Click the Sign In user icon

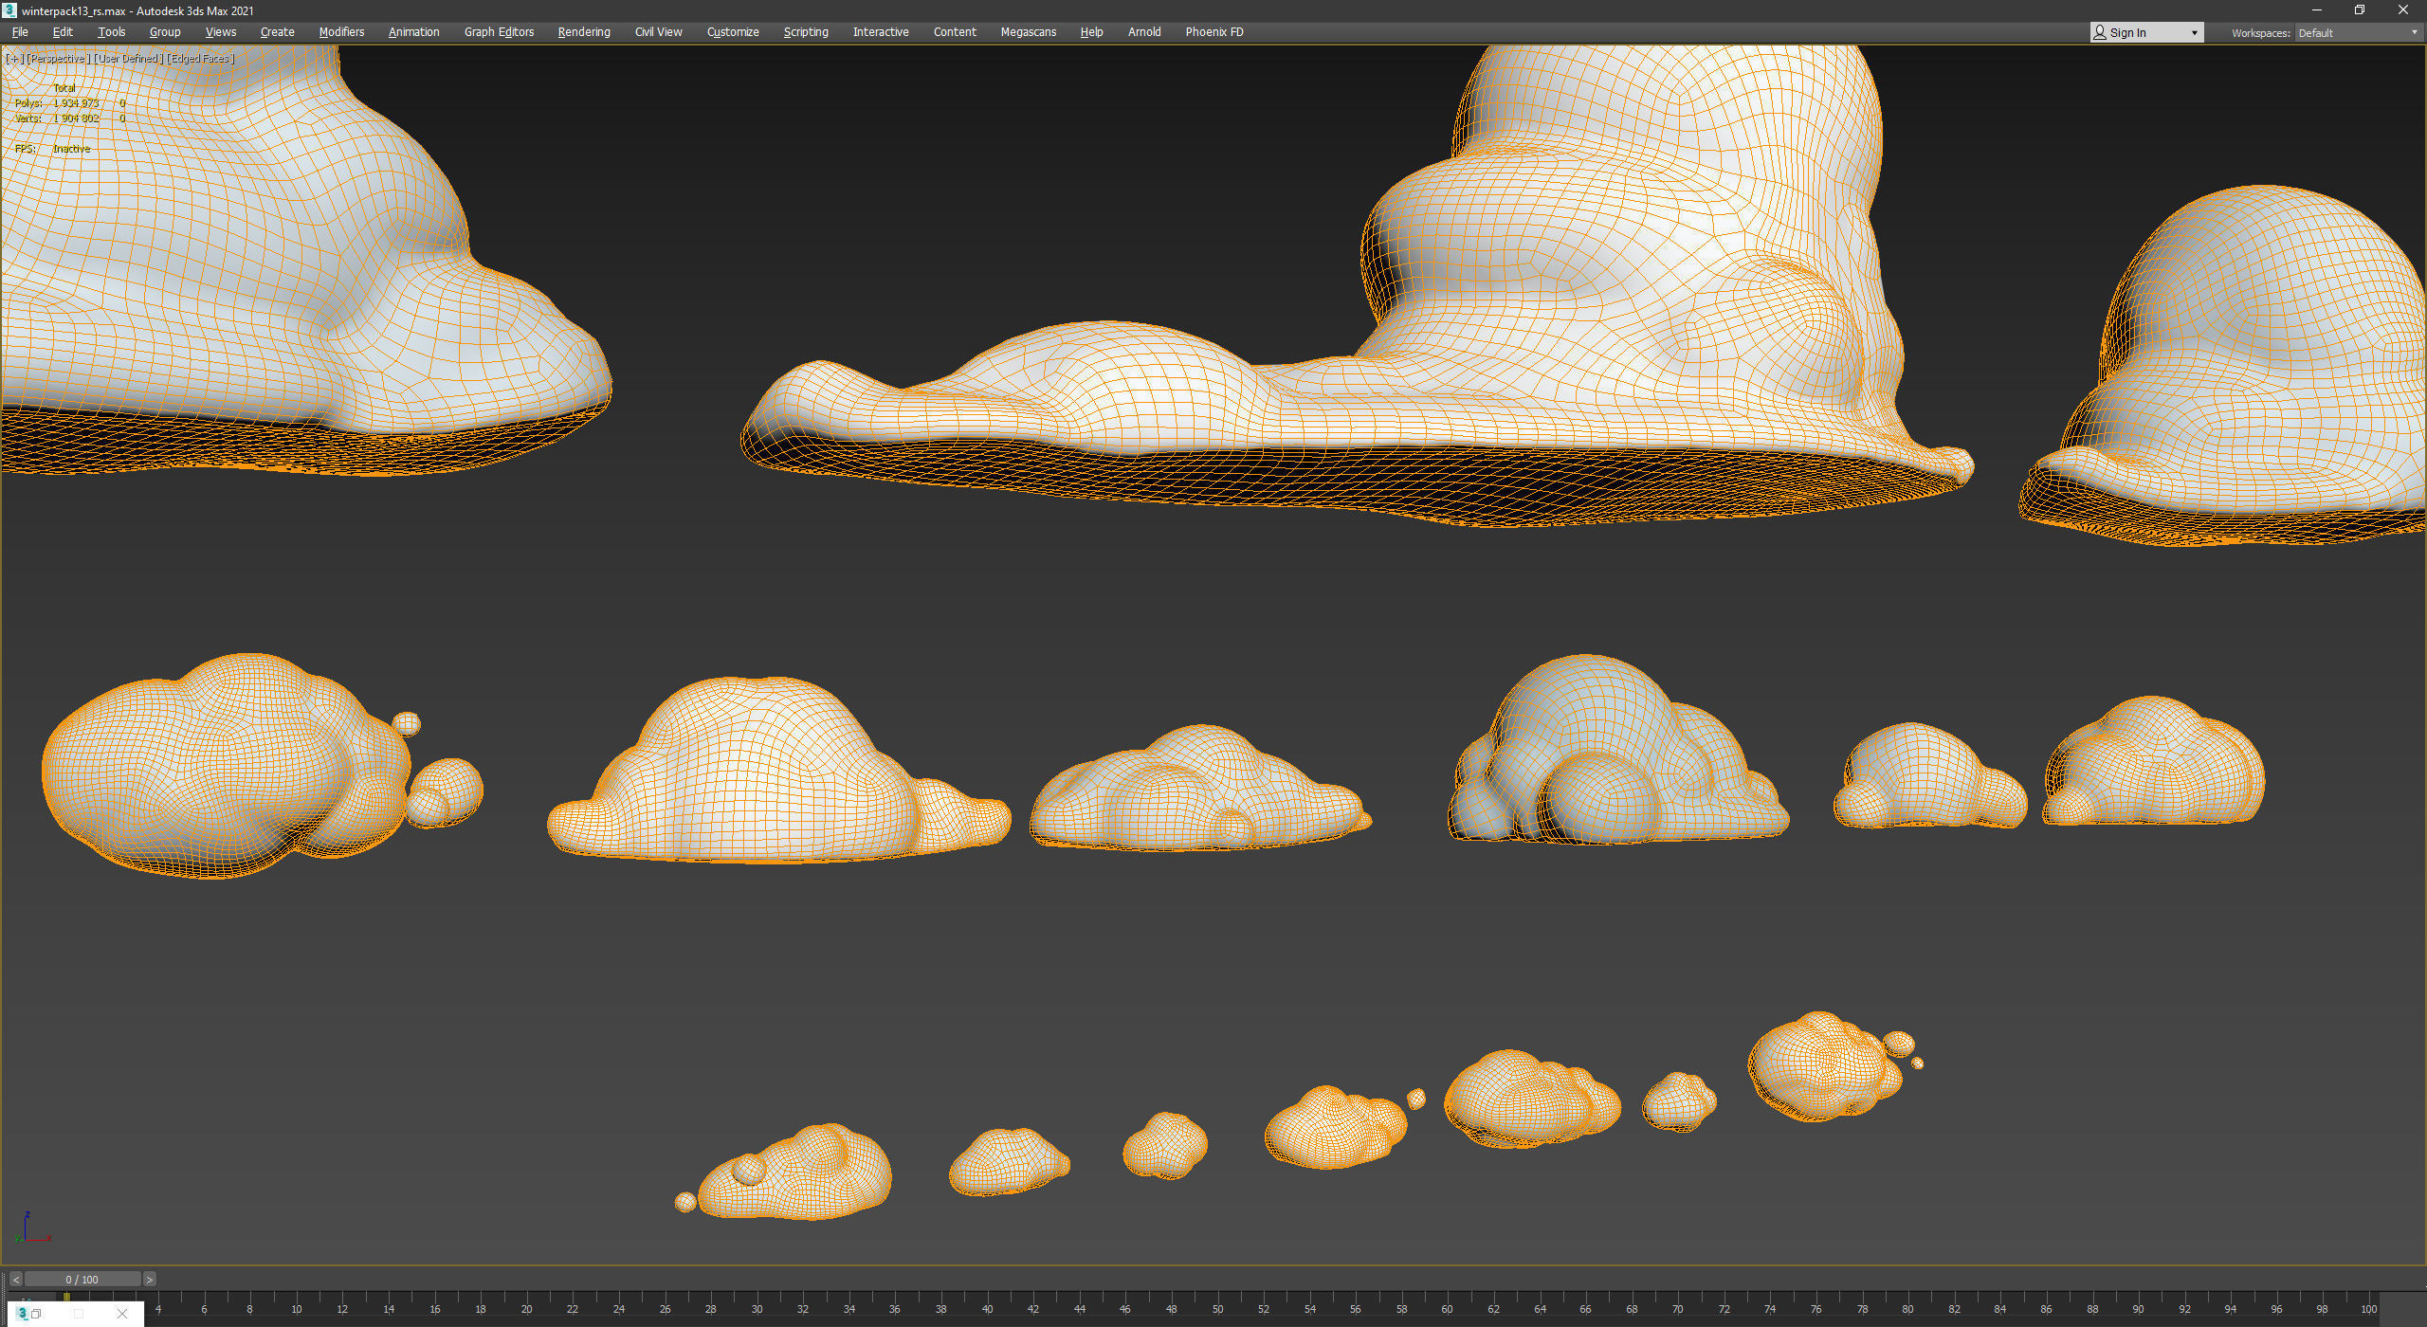tap(2100, 32)
